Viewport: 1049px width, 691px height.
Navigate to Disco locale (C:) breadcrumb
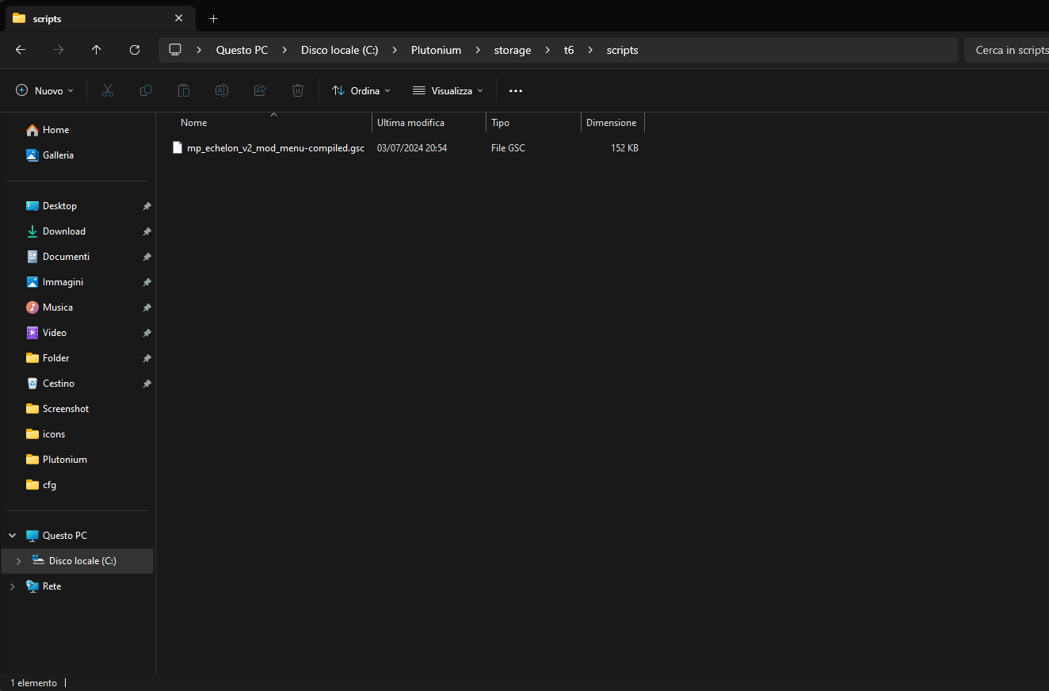click(x=339, y=50)
